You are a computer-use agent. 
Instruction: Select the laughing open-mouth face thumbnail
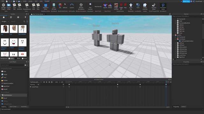click(x=14, y=42)
